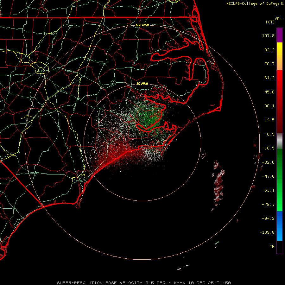Screen dimensions: 285x285
Task: Pick the blue segment of color bar
Action: [x=280, y=226]
